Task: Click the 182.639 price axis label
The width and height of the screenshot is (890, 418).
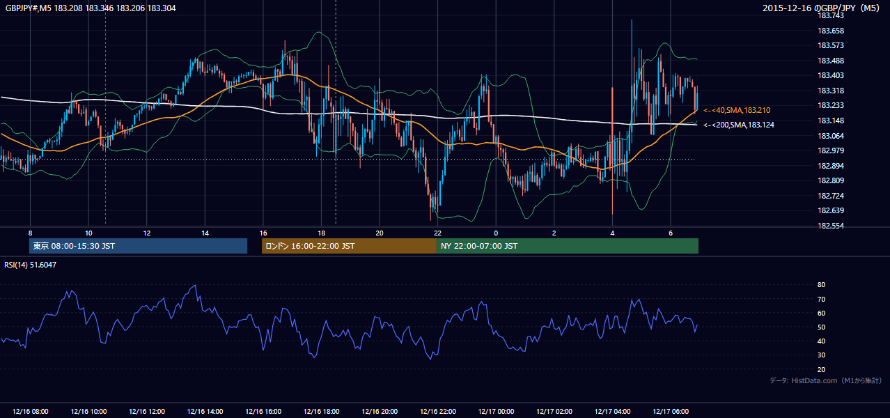Action: (830, 210)
